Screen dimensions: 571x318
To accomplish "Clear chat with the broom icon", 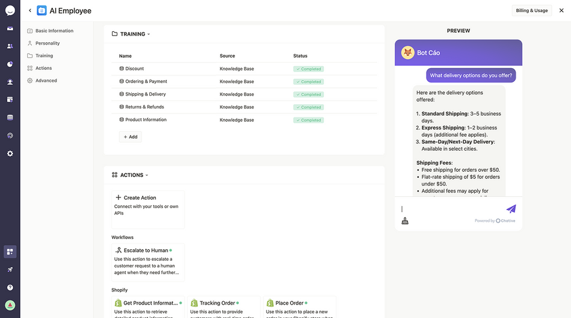I will coord(405,220).
